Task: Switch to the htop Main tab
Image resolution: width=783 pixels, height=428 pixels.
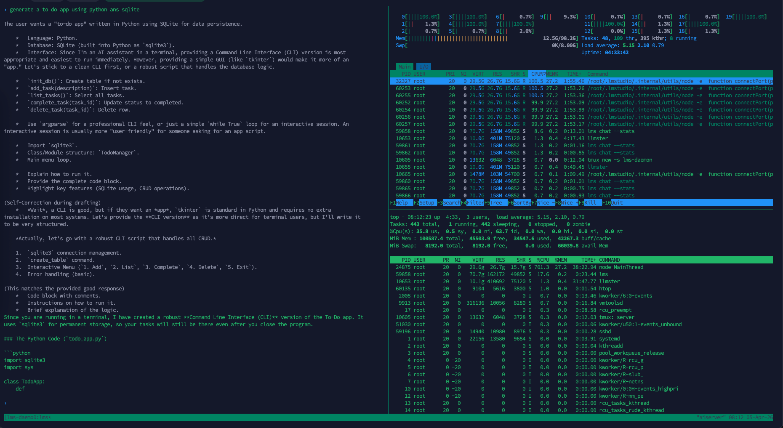Action: (404, 67)
